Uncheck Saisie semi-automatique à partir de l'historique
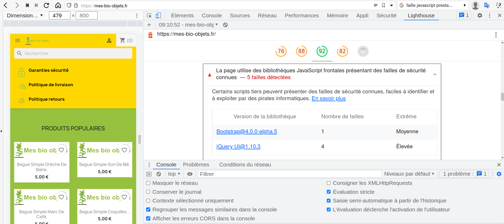This screenshot has width=504, height=224. click(329, 201)
